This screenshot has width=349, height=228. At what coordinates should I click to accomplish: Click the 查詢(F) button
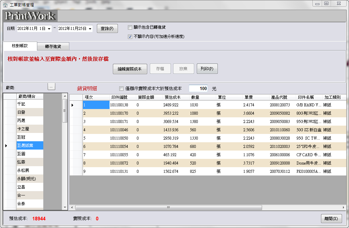107,29
